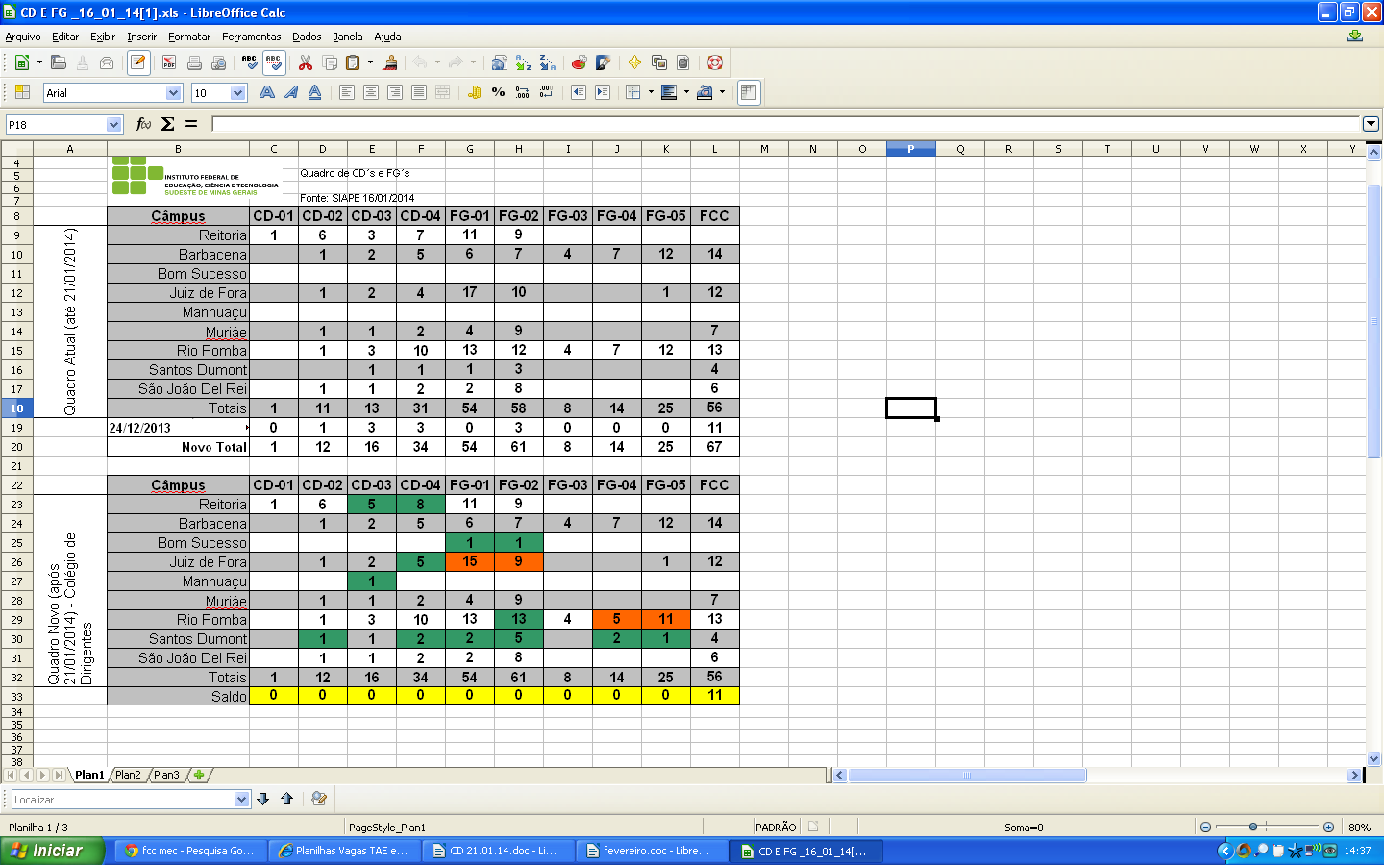
Task: Run spelling check icon
Action: (x=250, y=62)
